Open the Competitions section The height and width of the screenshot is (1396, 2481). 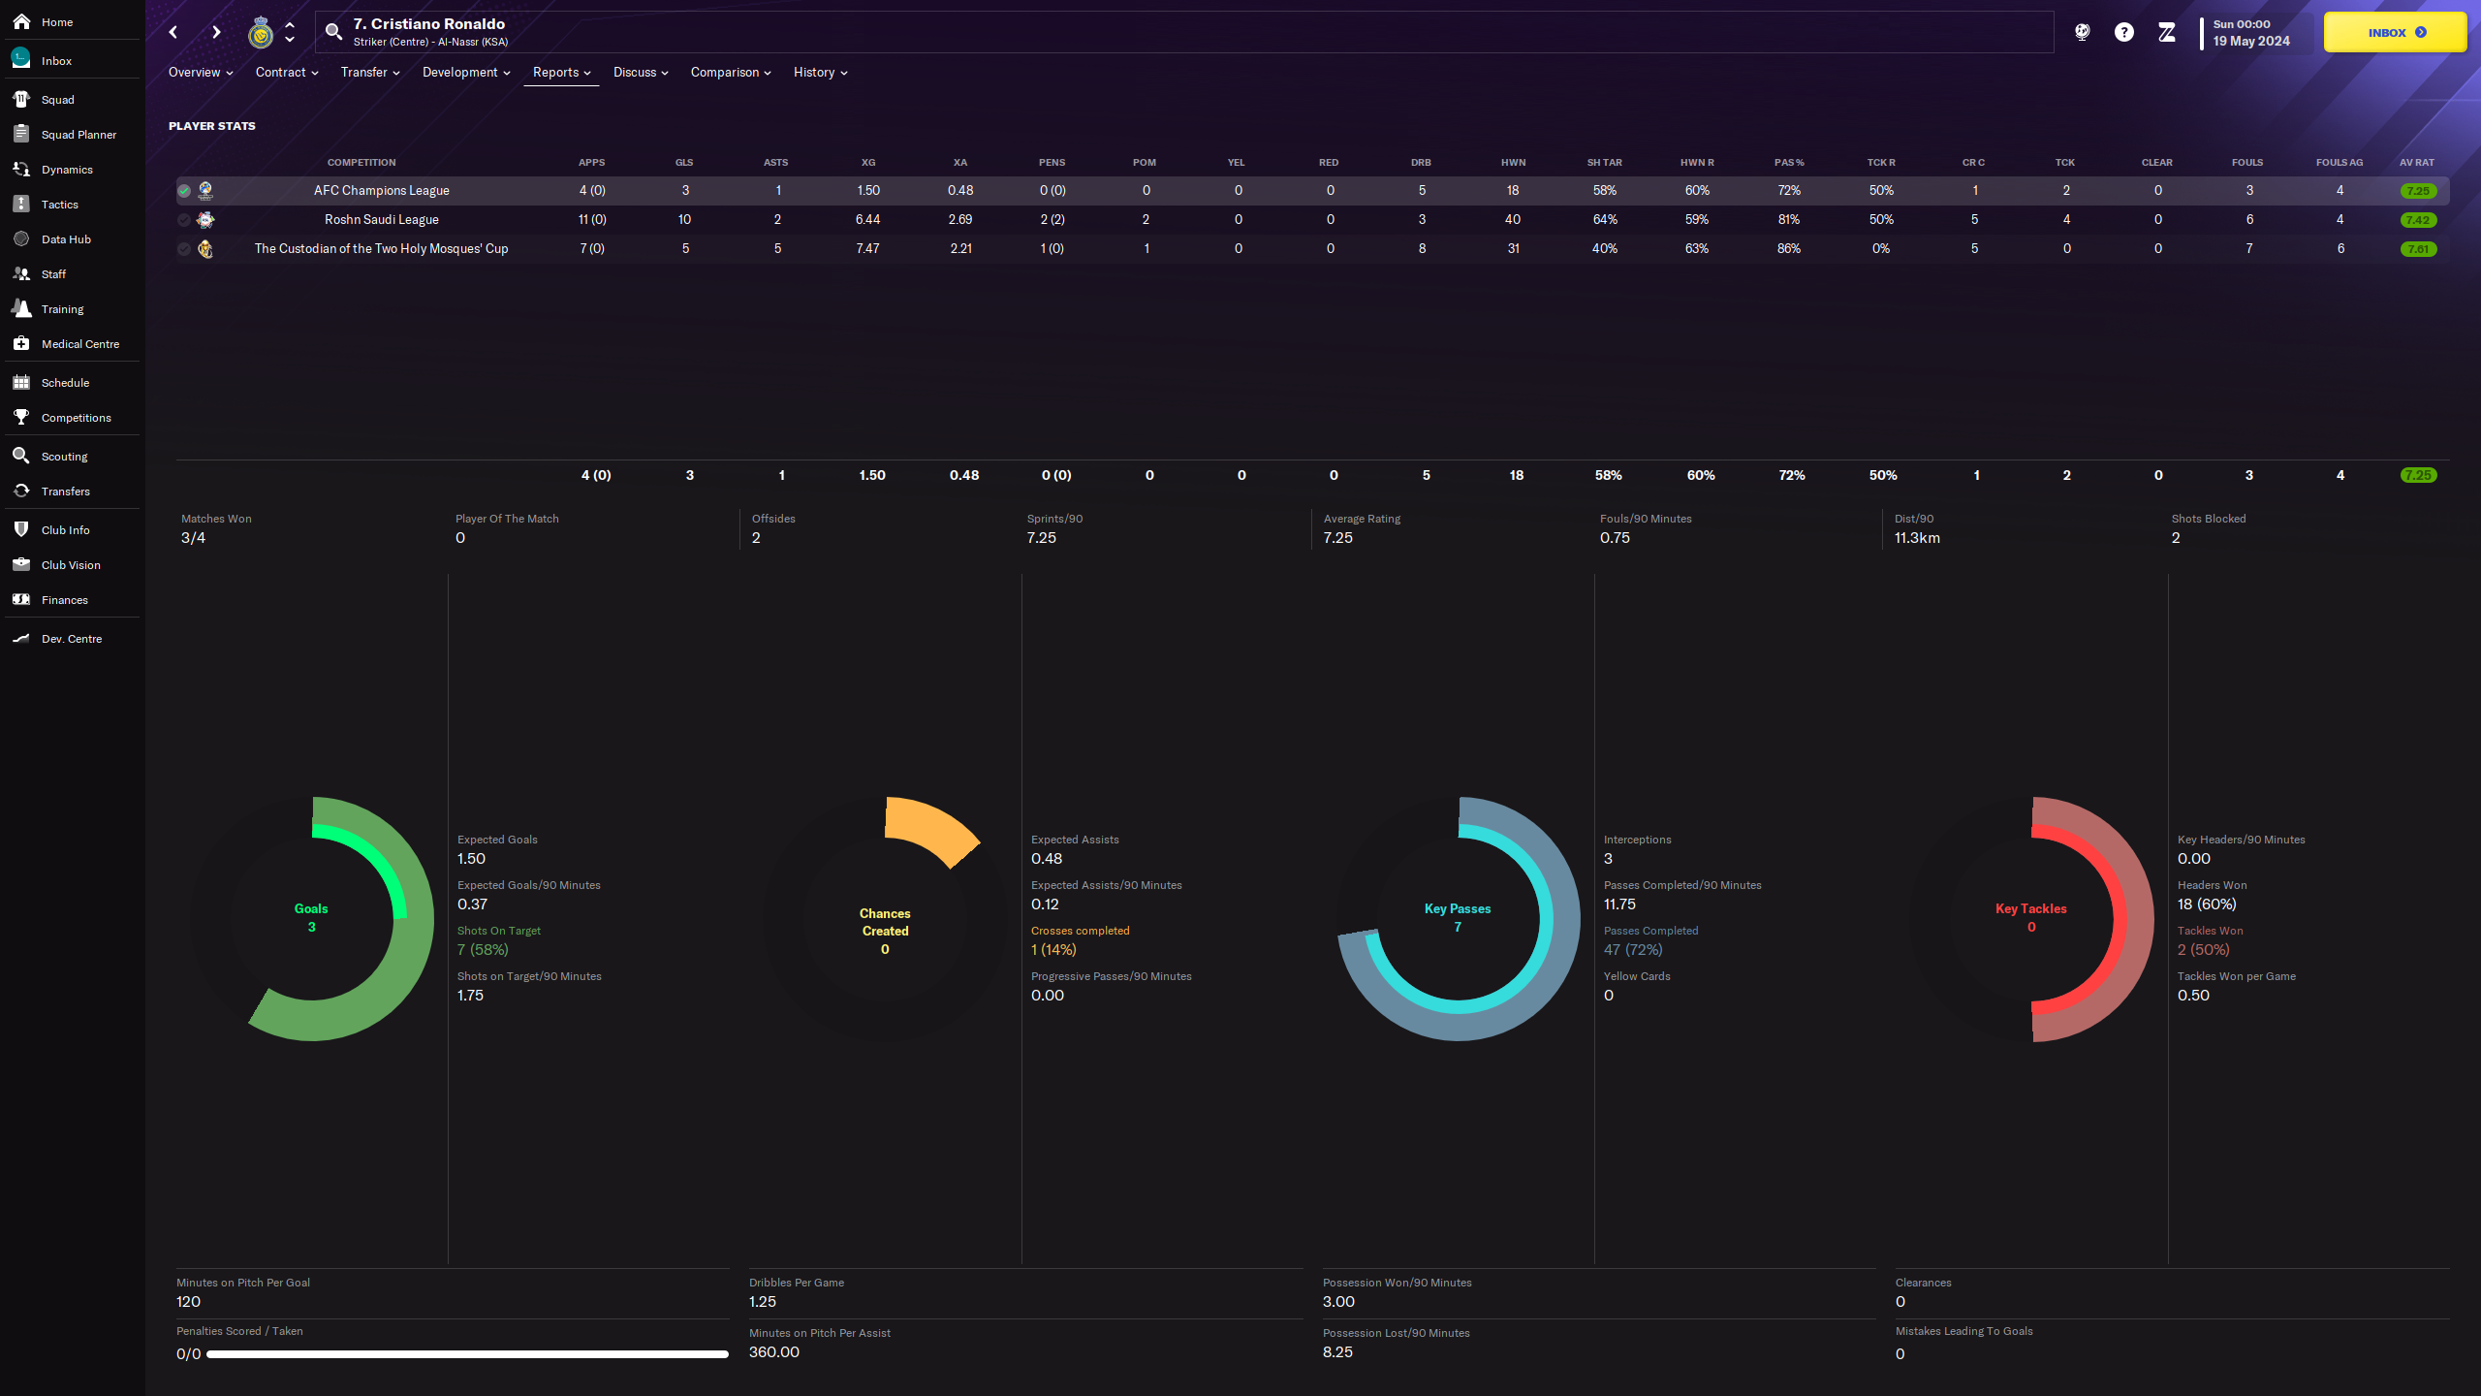pos(70,417)
